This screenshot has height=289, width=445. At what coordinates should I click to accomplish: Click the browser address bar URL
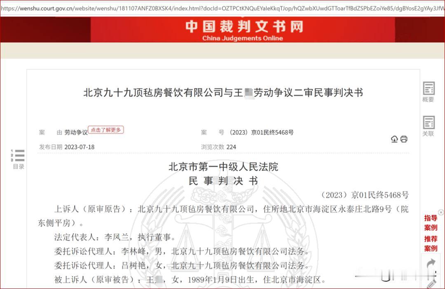(222, 8)
